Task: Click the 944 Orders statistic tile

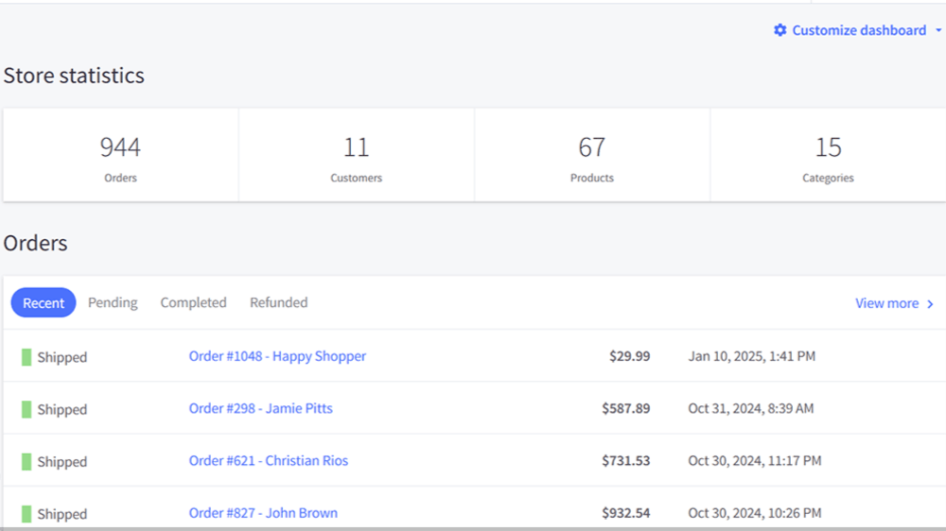Action: [x=120, y=155]
